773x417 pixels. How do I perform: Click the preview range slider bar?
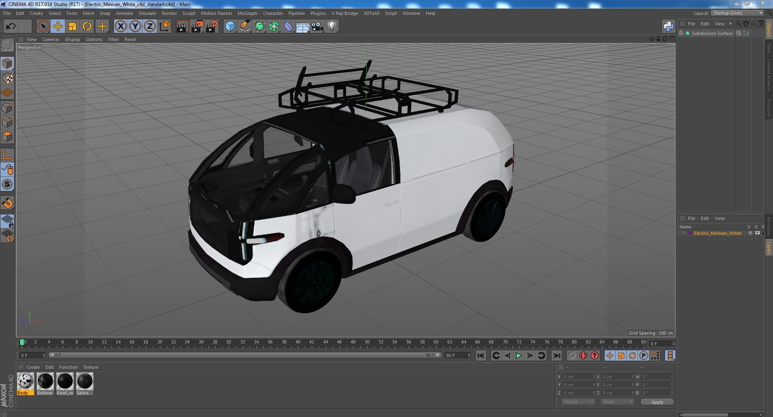(245, 355)
